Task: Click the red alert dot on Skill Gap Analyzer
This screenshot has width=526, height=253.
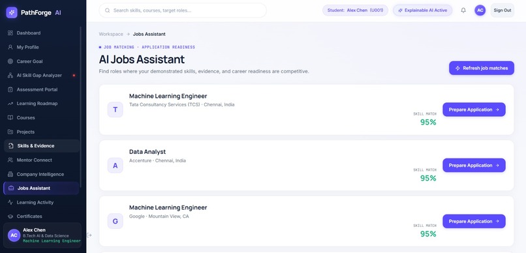Action: tap(74, 76)
